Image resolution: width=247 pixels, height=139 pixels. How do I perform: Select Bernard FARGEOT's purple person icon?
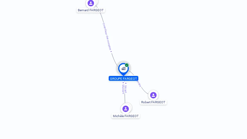(x=91, y=3)
